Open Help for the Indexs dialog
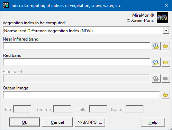The image size is (172, 130). [x=153, y=122]
